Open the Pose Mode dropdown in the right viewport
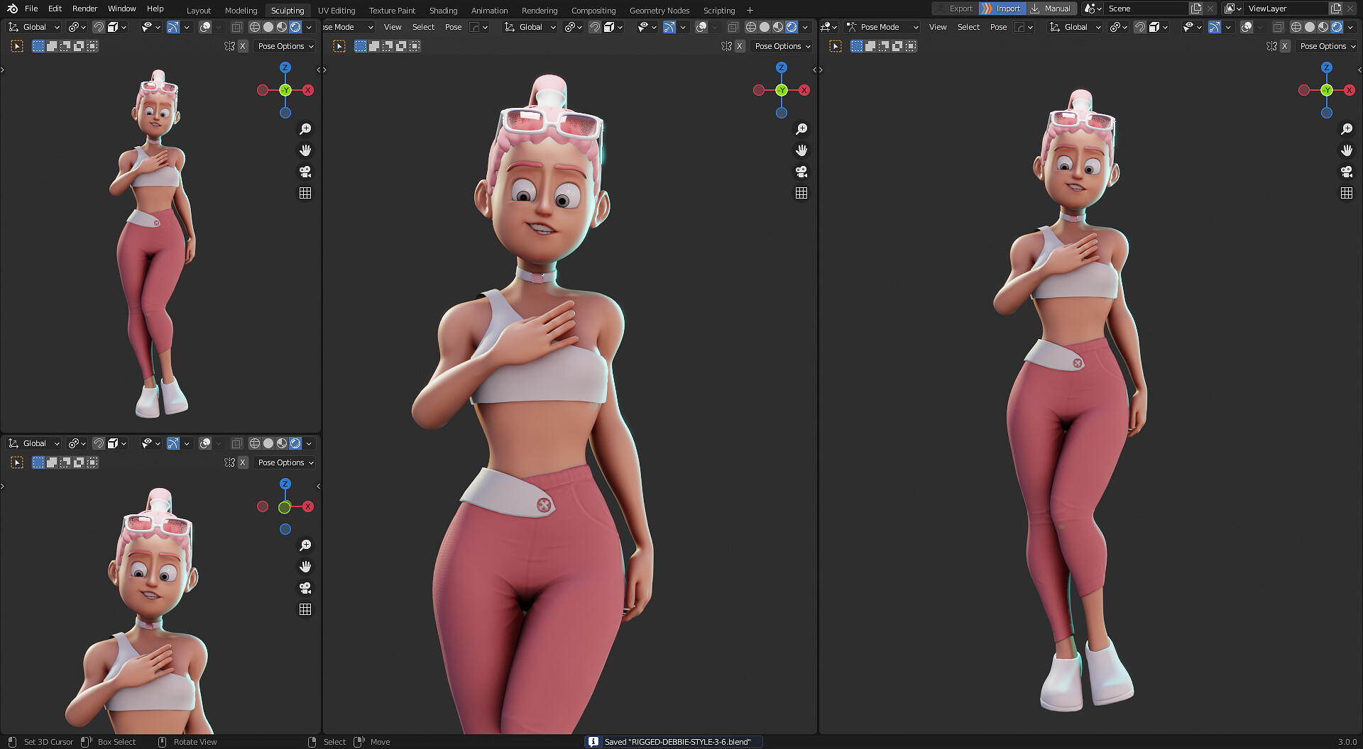Screen dimensions: 1363x749 (882, 27)
